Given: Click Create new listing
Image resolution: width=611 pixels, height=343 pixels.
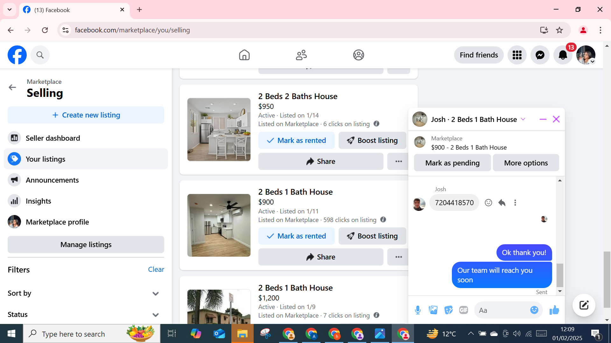Looking at the screenshot, I should tap(86, 115).
